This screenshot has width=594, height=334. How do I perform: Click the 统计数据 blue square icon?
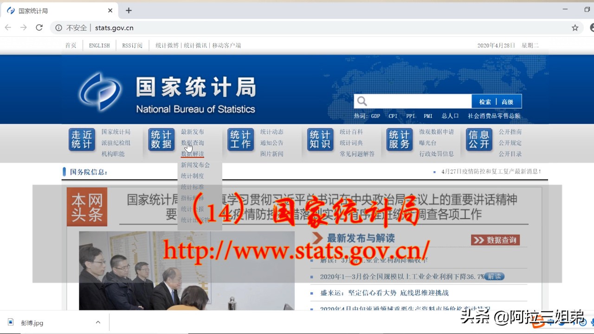pyautogui.click(x=161, y=140)
